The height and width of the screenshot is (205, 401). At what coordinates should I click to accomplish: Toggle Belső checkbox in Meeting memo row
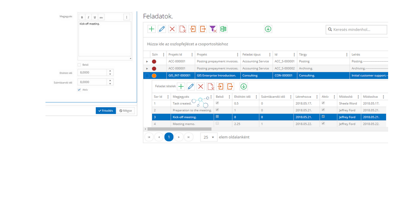click(x=217, y=123)
